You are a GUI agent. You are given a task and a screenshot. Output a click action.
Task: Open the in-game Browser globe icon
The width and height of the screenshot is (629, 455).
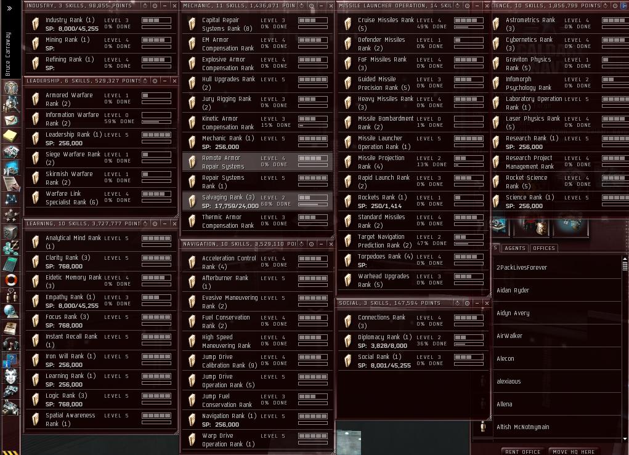(11, 312)
